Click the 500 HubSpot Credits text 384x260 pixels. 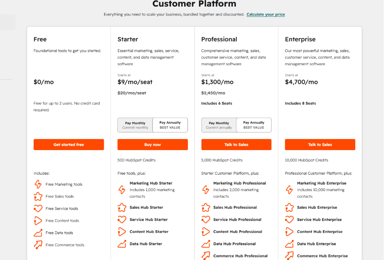click(x=136, y=160)
